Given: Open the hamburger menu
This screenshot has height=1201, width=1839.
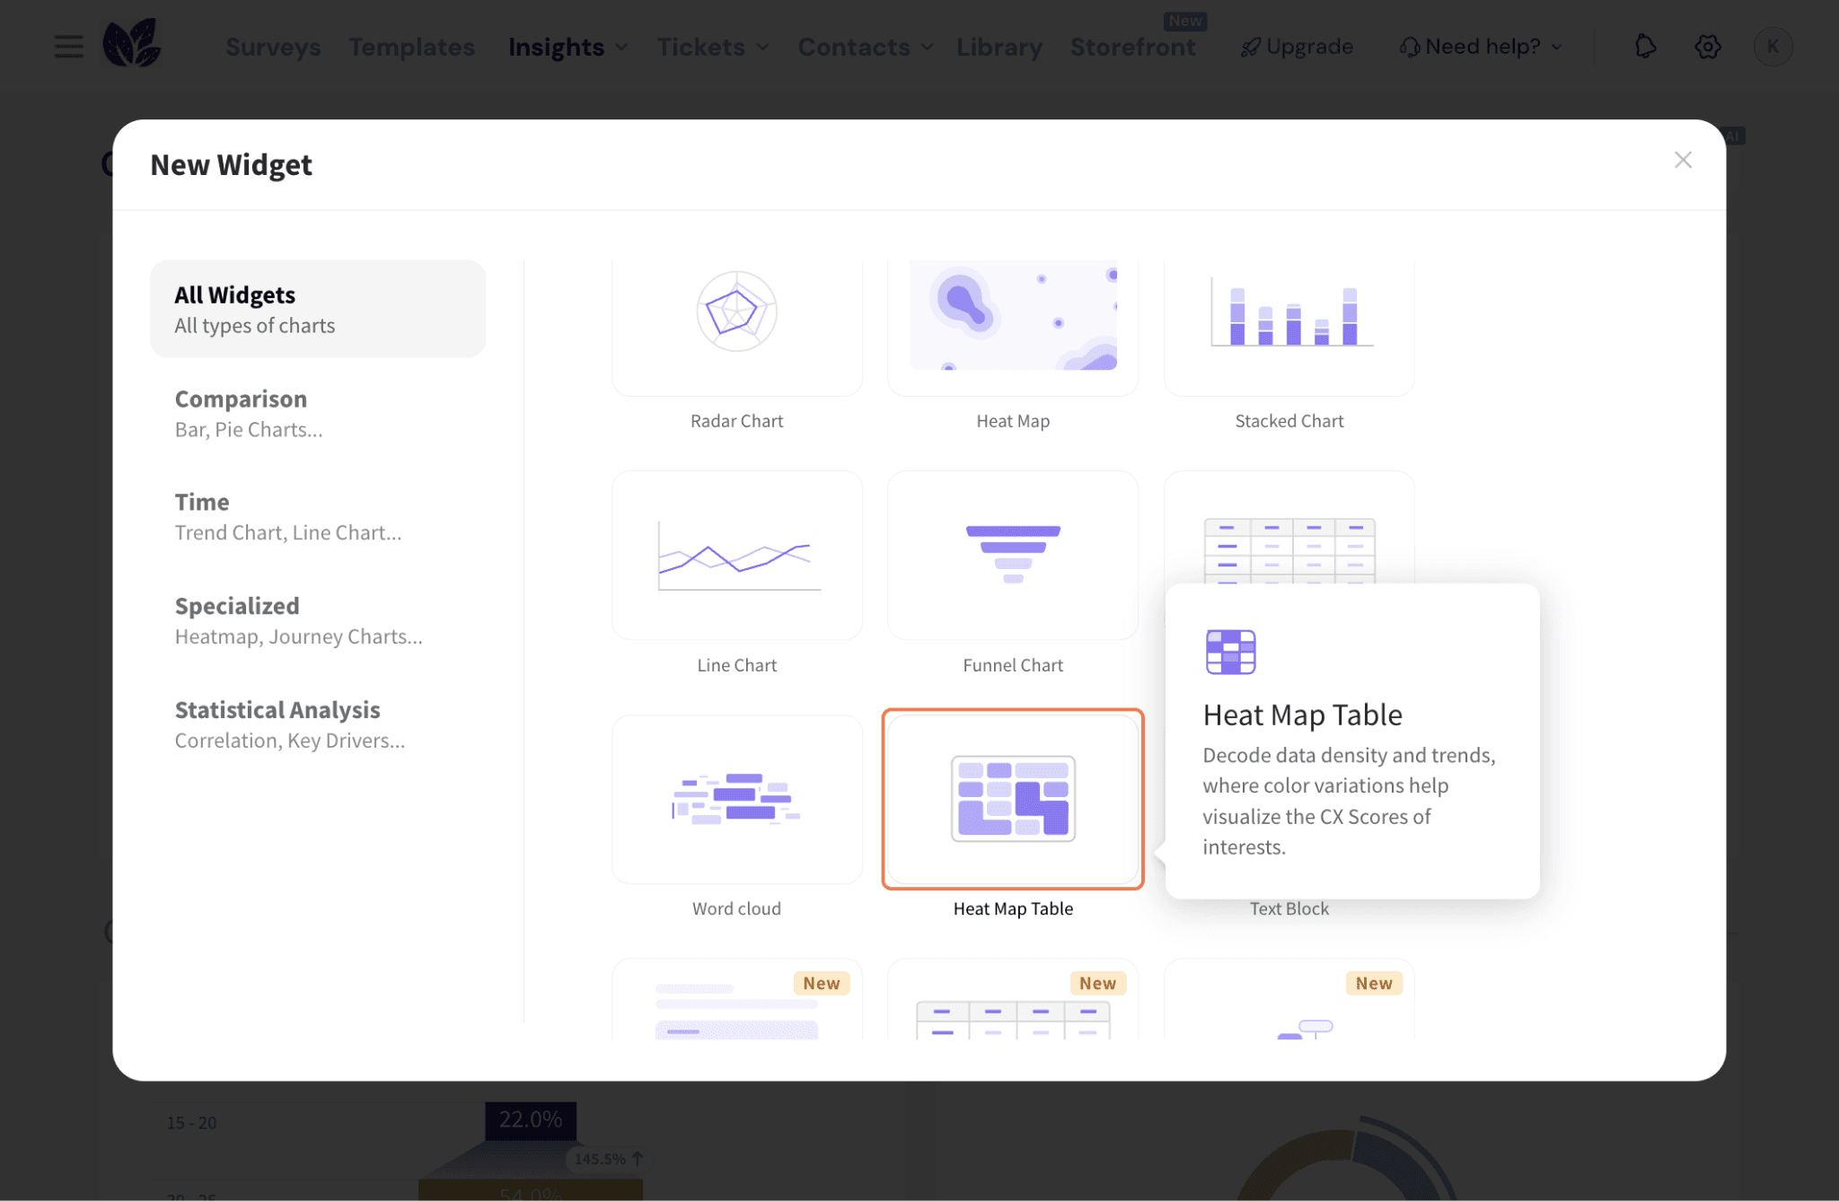Looking at the screenshot, I should (68, 47).
